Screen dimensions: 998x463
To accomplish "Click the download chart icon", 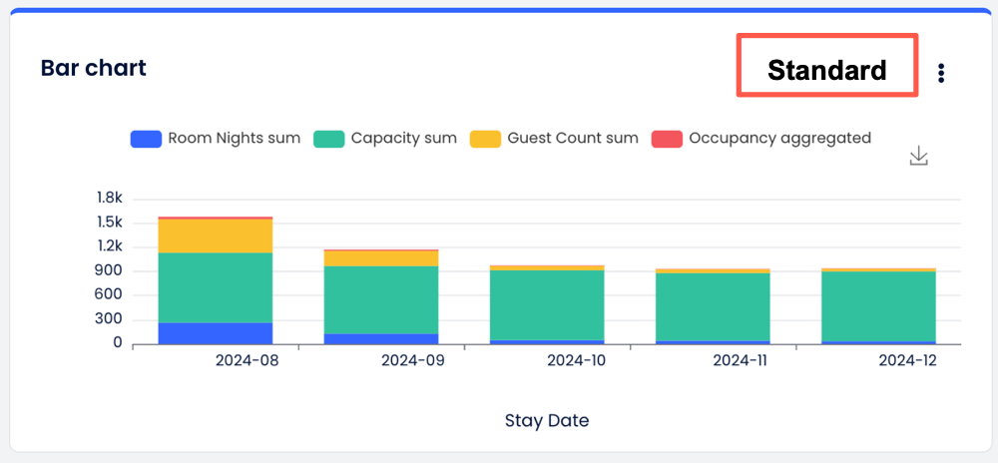I will click(919, 157).
